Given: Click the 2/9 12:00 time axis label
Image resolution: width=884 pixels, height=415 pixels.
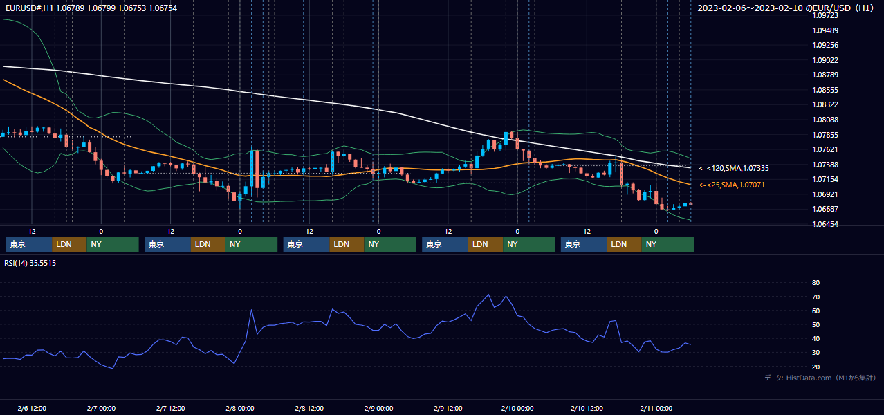Looking at the screenshot, I should click(448, 408).
